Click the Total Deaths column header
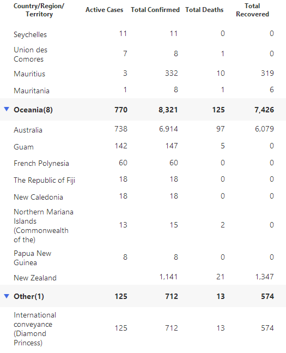Image resolution: width=286 pixels, height=353 pixels. click(x=204, y=10)
